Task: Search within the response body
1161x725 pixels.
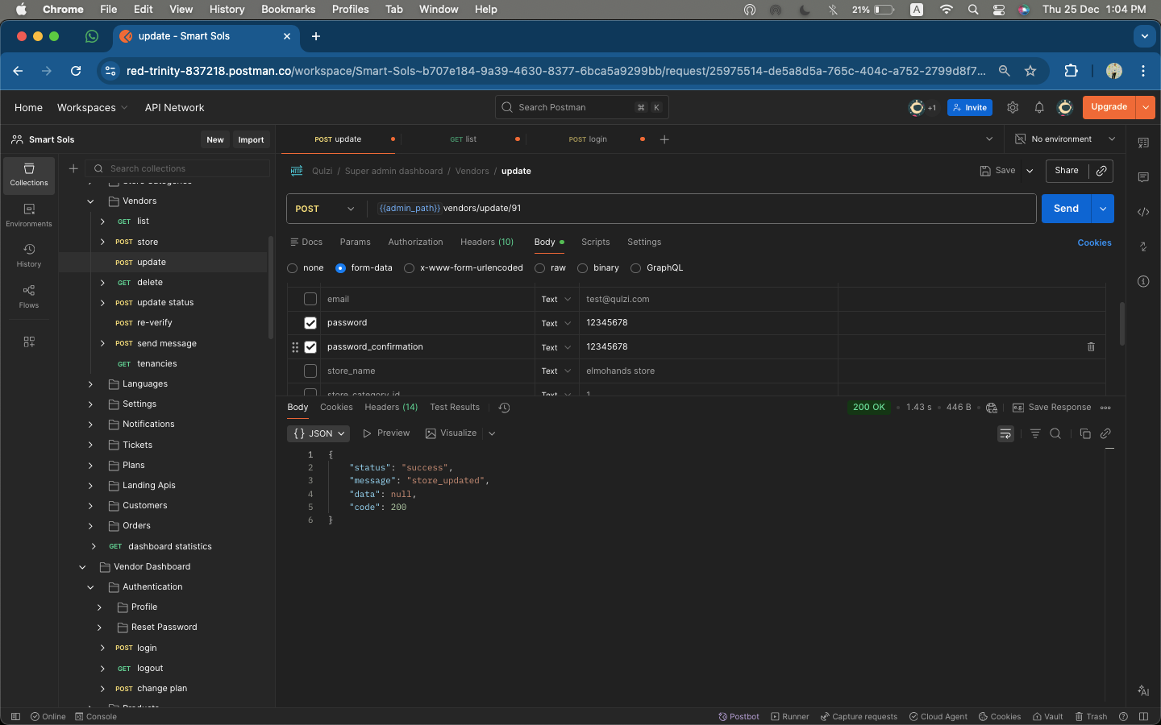Action: pyautogui.click(x=1055, y=433)
